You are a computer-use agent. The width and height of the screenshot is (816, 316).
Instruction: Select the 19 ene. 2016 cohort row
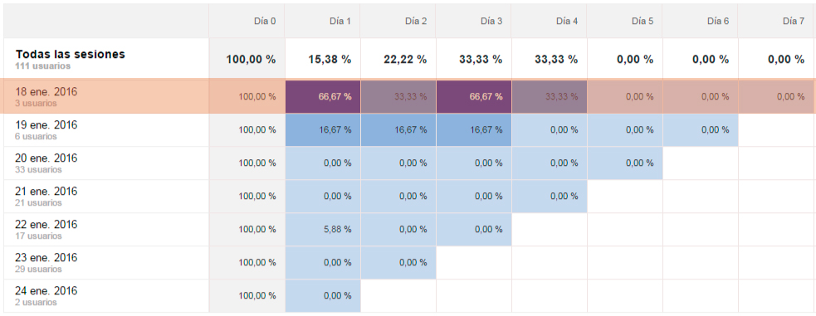(x=408, y=130)
